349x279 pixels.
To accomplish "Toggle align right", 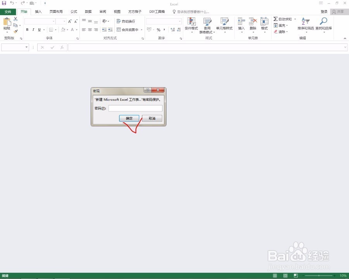I will coord(96,29).
